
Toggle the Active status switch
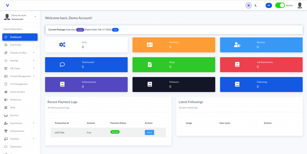[x=280, y=5]
